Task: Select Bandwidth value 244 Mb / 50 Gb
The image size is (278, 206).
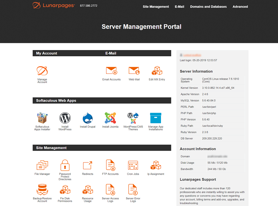Action: [217, 169]
